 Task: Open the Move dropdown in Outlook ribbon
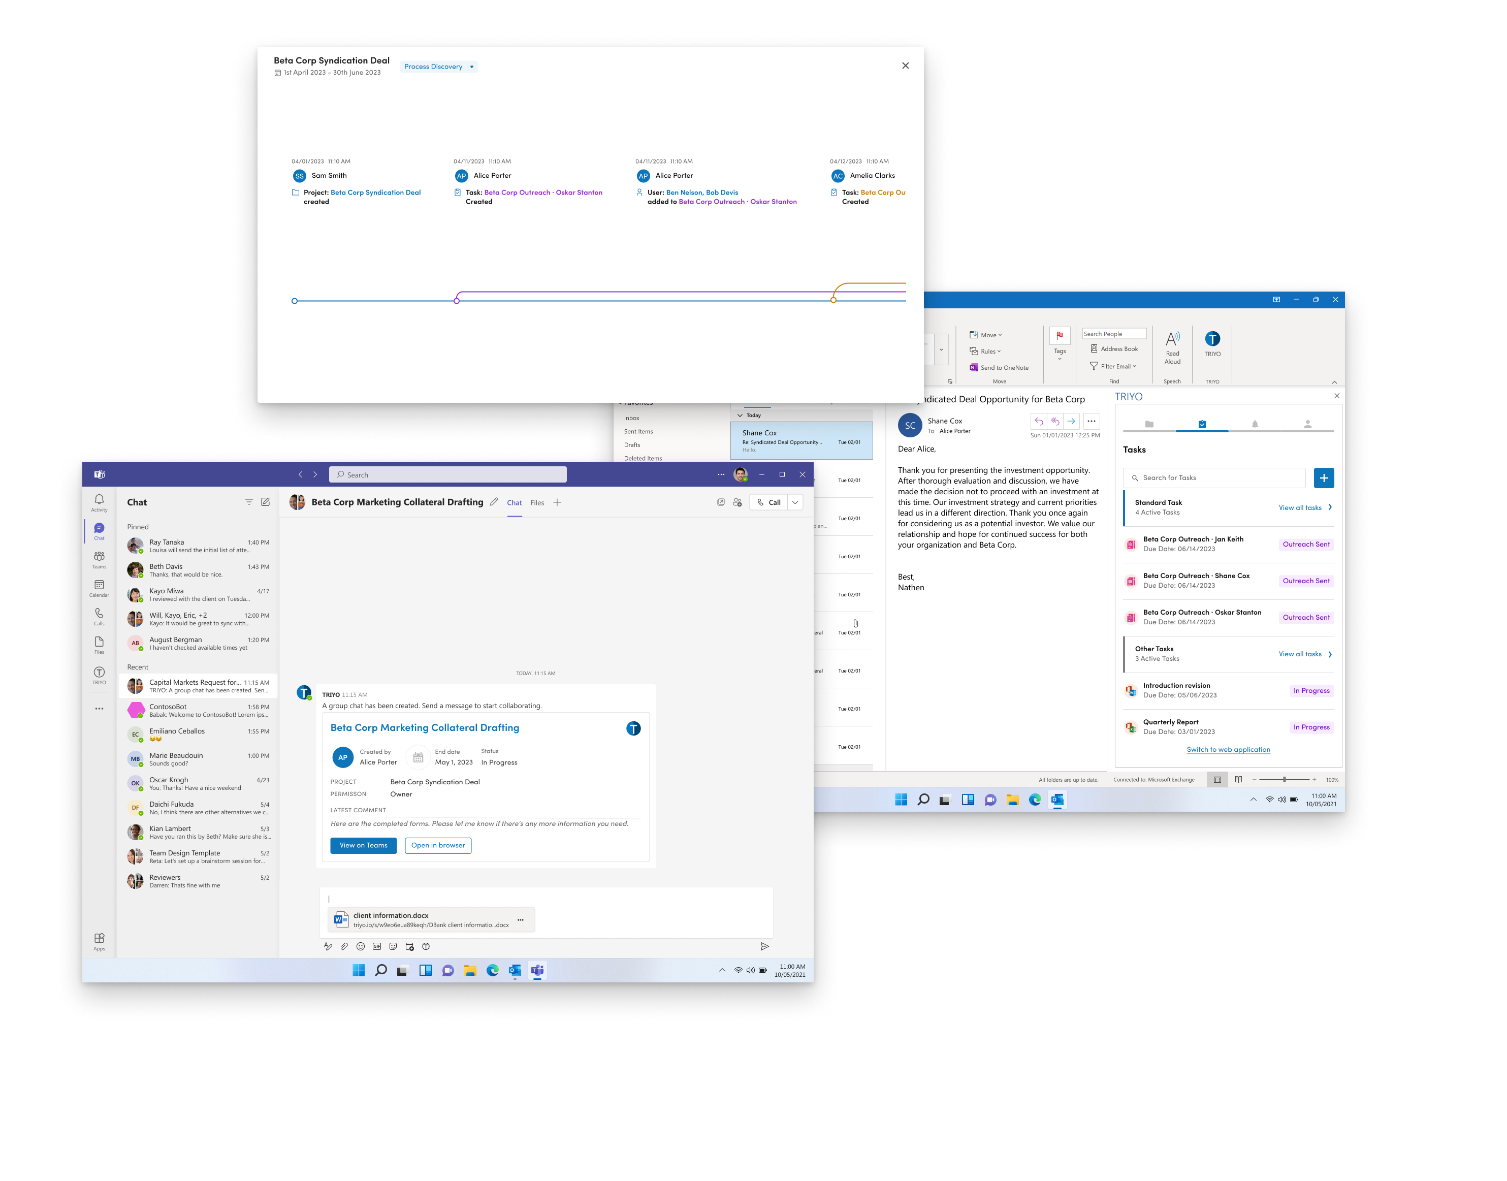coord(986,335)
